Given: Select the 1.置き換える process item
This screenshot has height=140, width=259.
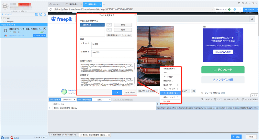Looking at the screenshot, I should click(x=92, y=25).
